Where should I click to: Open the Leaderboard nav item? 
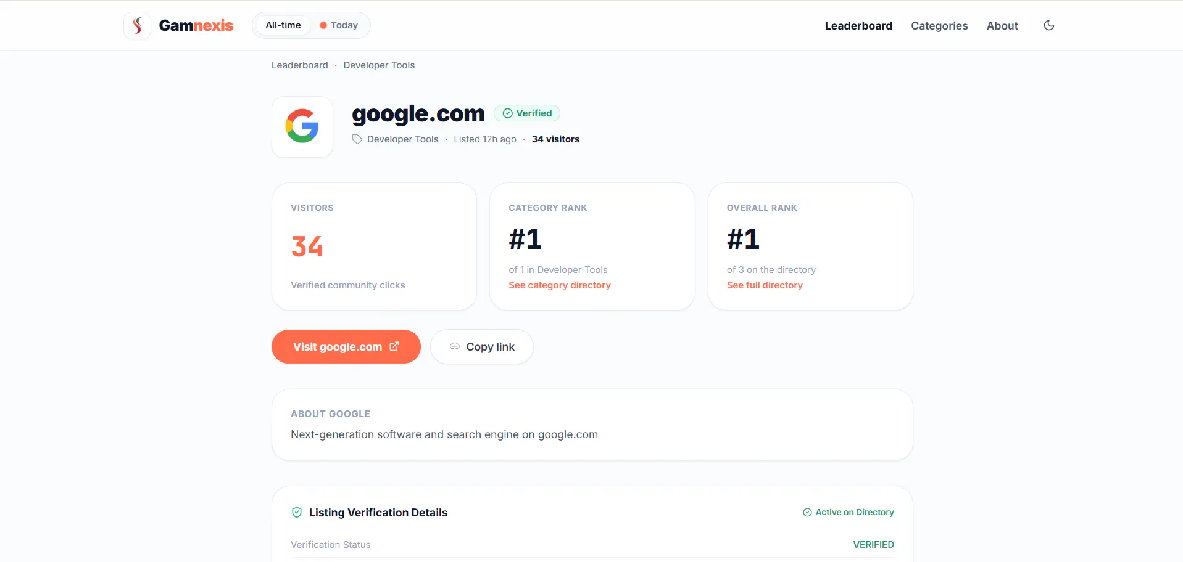(858, 26)
